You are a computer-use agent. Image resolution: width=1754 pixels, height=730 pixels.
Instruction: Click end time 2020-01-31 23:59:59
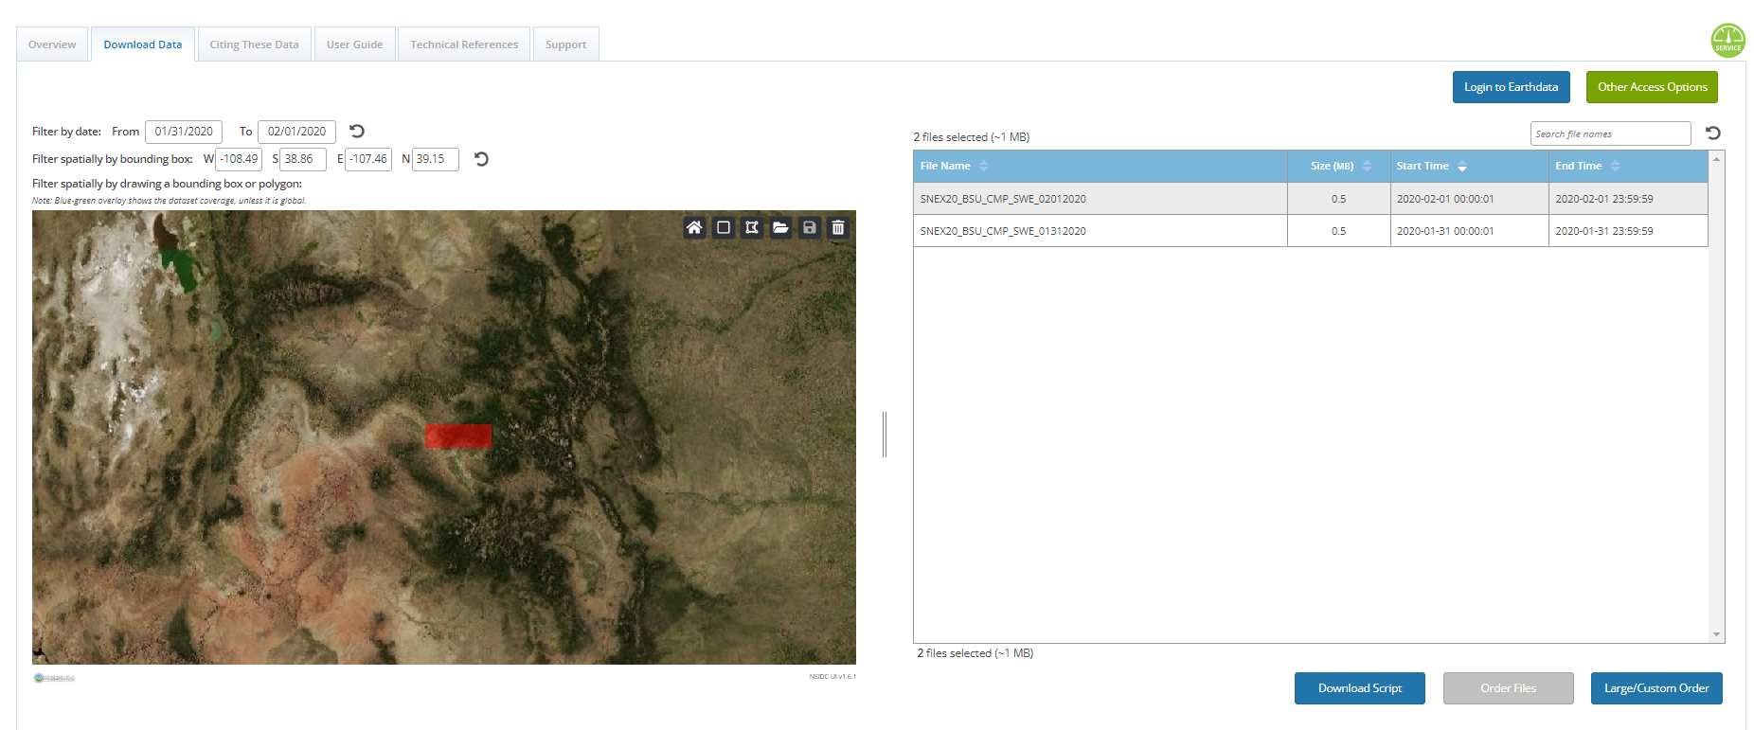tap(1604, 231)
